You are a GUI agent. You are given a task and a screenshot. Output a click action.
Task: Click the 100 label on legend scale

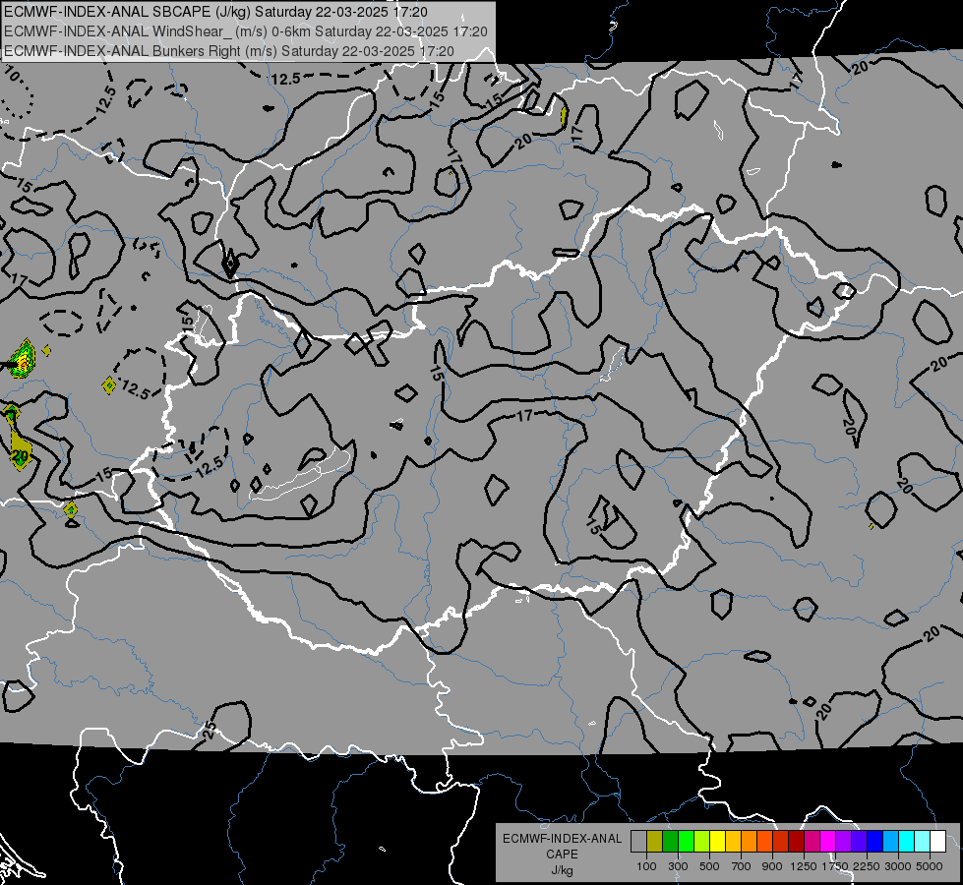[x=646, y=866]
